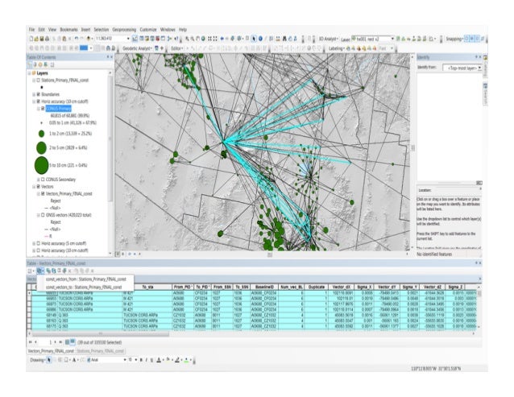
Task: Click the To_sta column header
Action: pos(147,287)
